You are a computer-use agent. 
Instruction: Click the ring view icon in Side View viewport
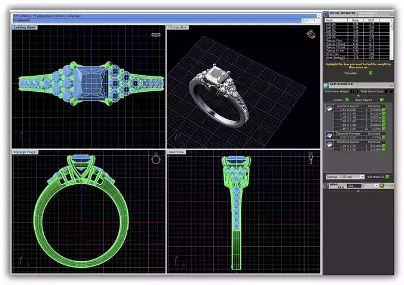click(x=311, y=158)
